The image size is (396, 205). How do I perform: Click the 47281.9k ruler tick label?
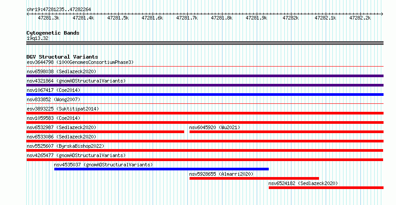point(256,18)
